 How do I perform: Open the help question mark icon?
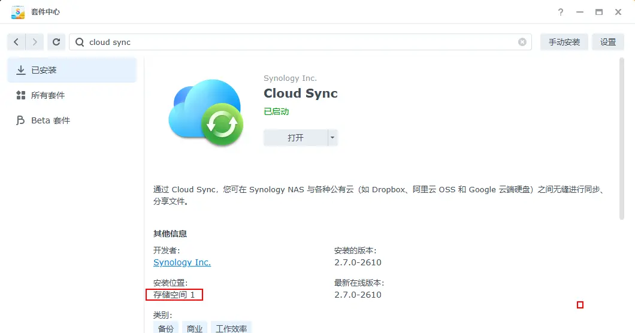click(x=561, y=12)
